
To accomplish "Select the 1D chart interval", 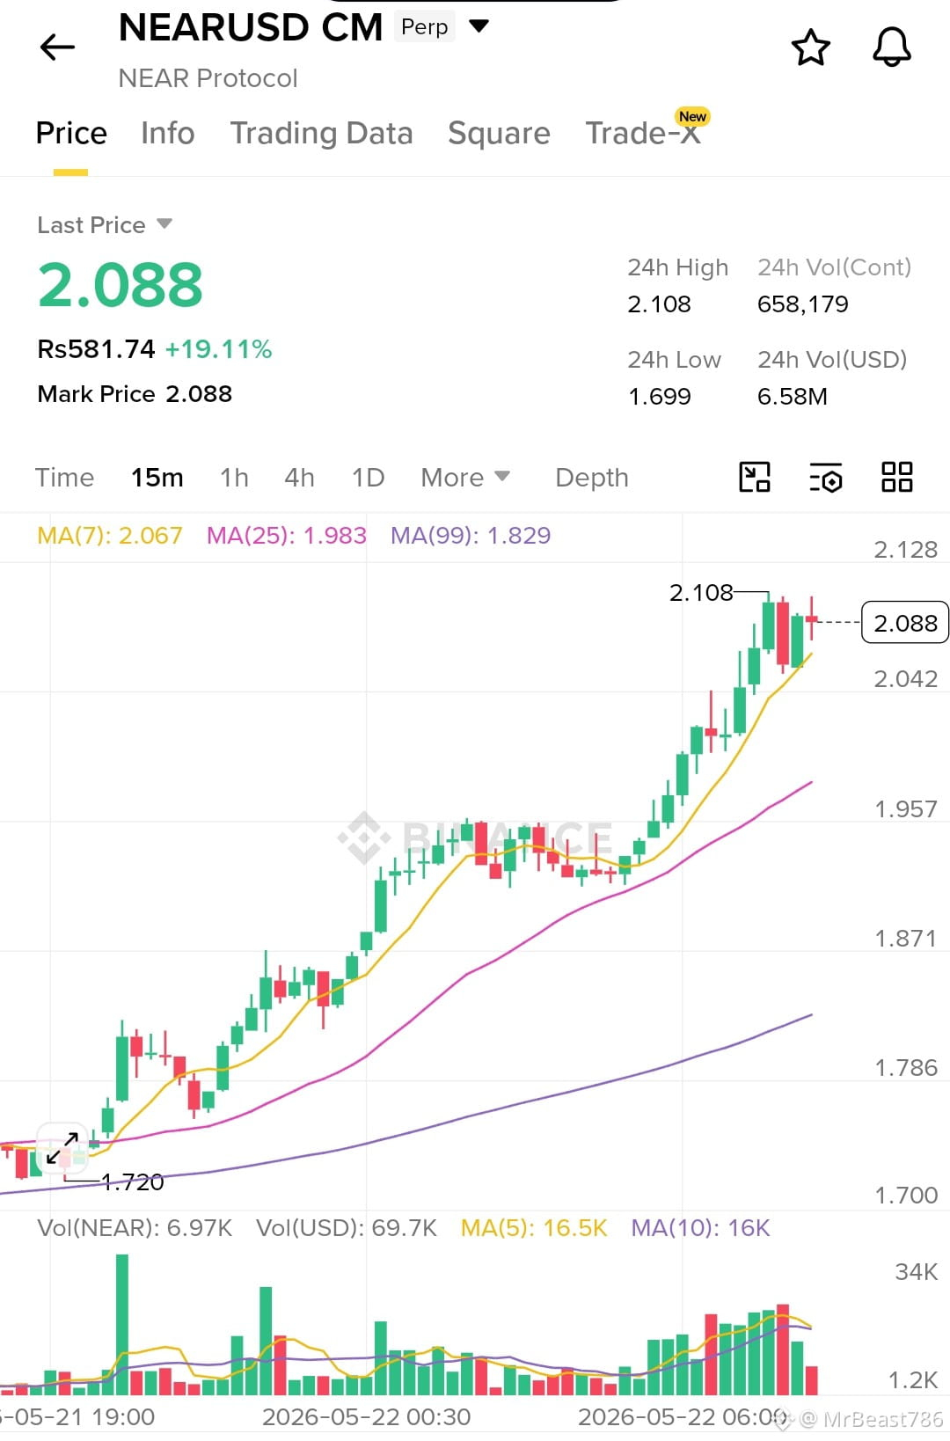I will click(x=368, y=478).
